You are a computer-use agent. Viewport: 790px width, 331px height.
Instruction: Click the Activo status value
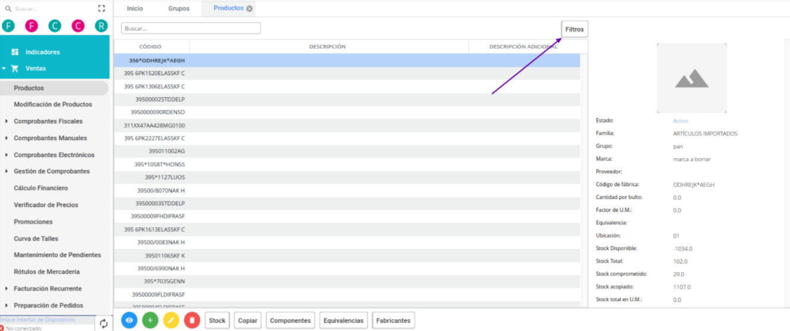coord(680,120)
